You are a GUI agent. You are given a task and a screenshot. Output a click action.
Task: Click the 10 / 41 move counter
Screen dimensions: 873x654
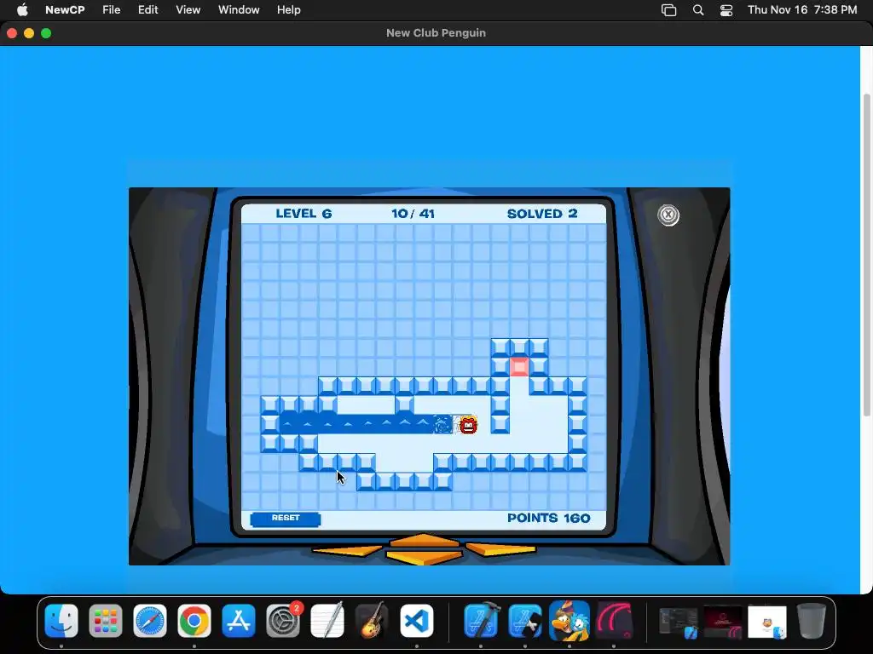[413, 214]
